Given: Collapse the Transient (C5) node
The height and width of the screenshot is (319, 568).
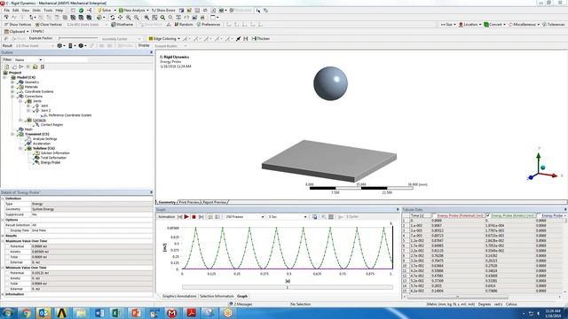Looking at the screenshot, I should tap(12, 134).
